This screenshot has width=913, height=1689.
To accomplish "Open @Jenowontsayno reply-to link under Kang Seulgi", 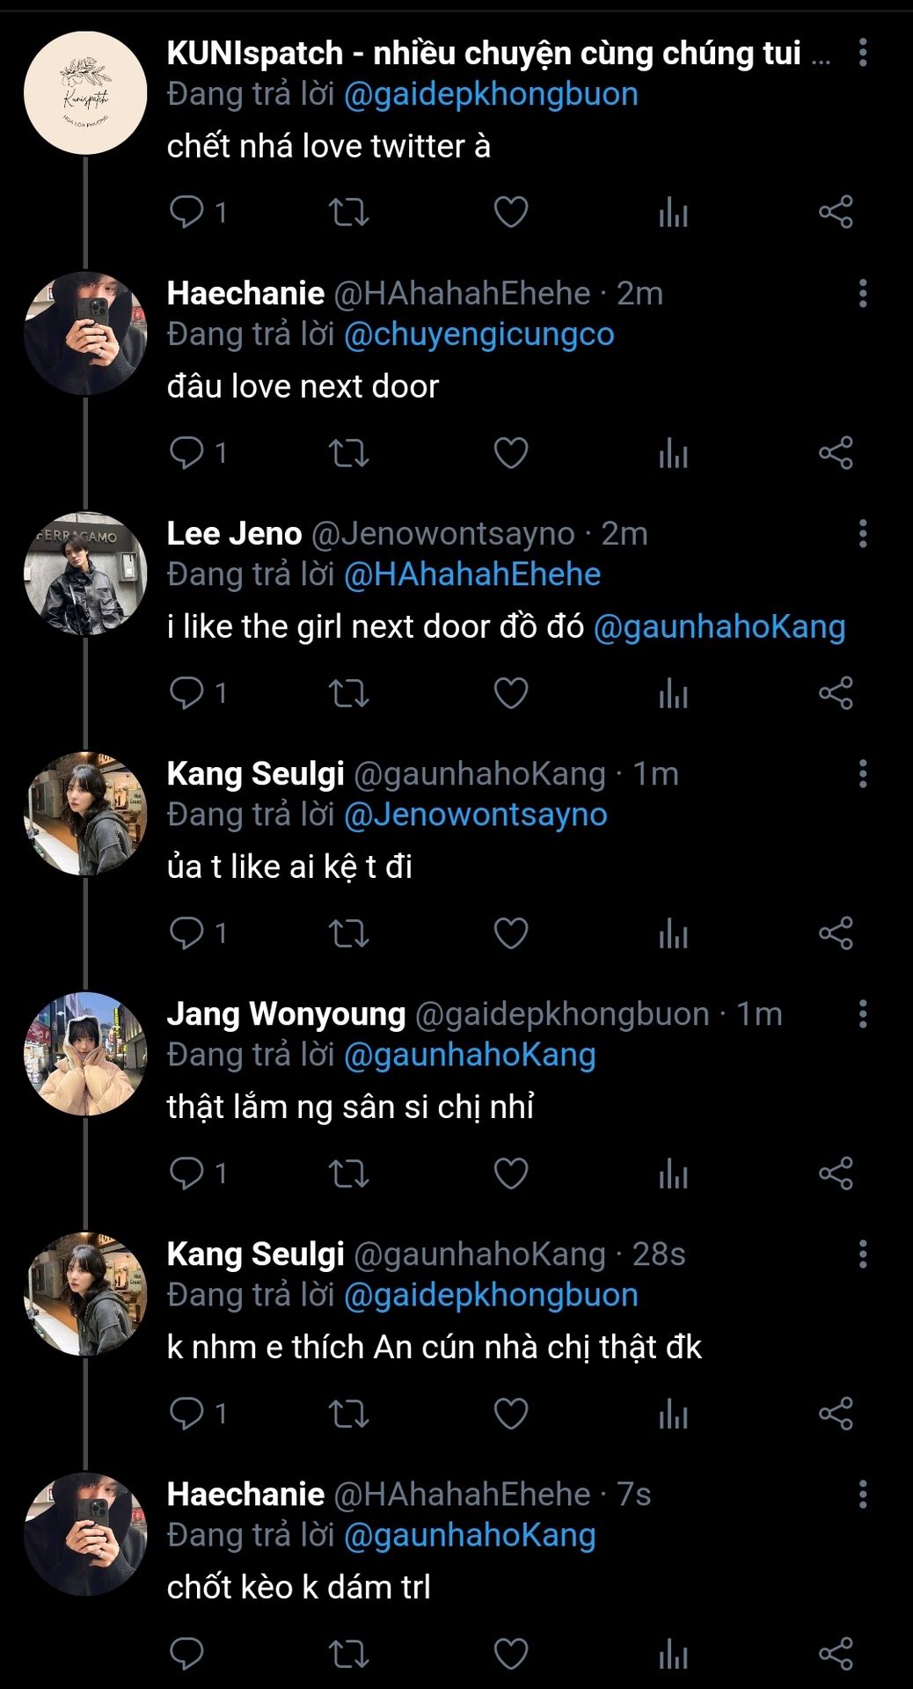I will 475,815.
